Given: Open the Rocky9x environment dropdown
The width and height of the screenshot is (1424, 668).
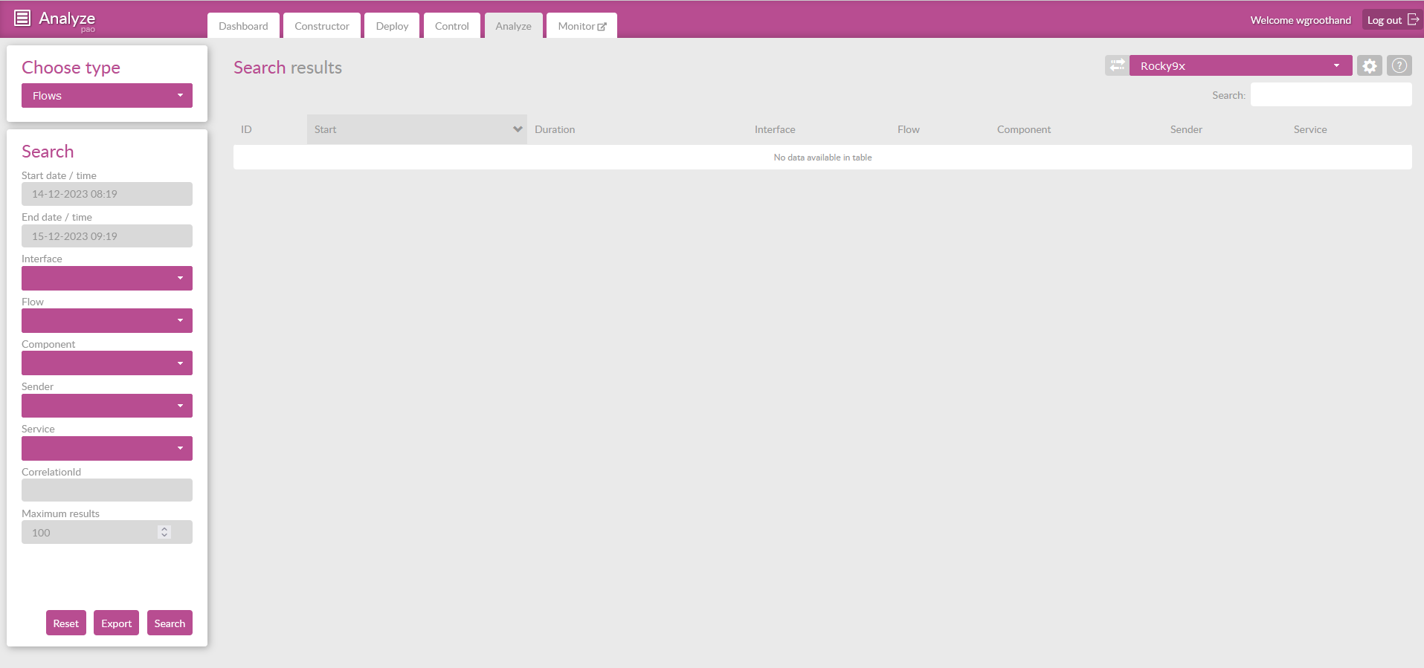Looking at the screenshot, I should [x=1240, y=65].
